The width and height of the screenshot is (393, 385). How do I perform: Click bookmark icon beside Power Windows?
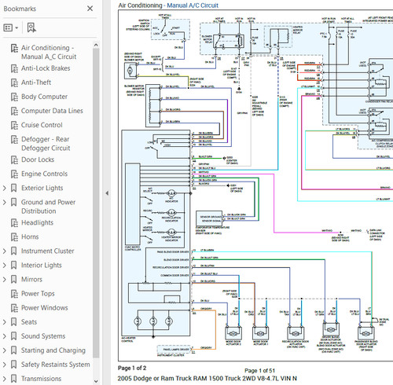tap(14, 308)
